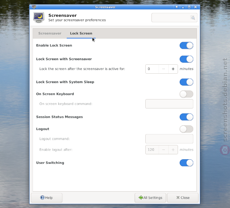230x208 pixels.
Task: Click the Help question mark icon
Action: (42, 198)
